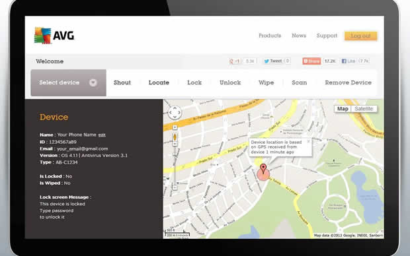Click the Facebook Like button

[x=348, y=61]
